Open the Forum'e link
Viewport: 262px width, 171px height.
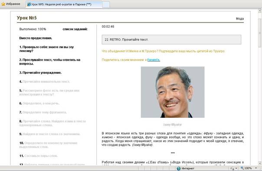click(154, 60)
